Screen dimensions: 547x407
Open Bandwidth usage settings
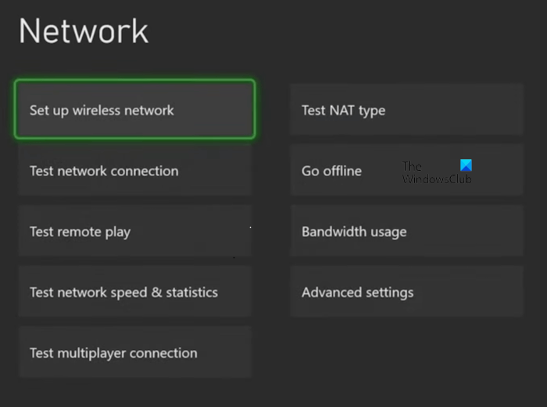tap(406, 232)
